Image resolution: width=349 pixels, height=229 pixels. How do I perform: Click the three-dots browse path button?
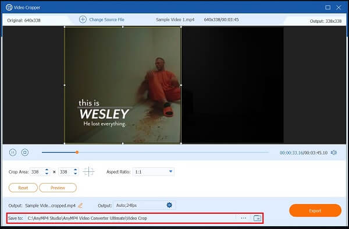(244, 218)
